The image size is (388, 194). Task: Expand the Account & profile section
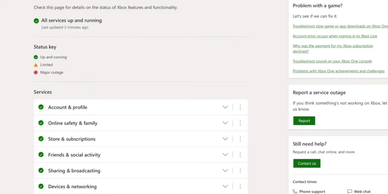[x=225, y=107]
